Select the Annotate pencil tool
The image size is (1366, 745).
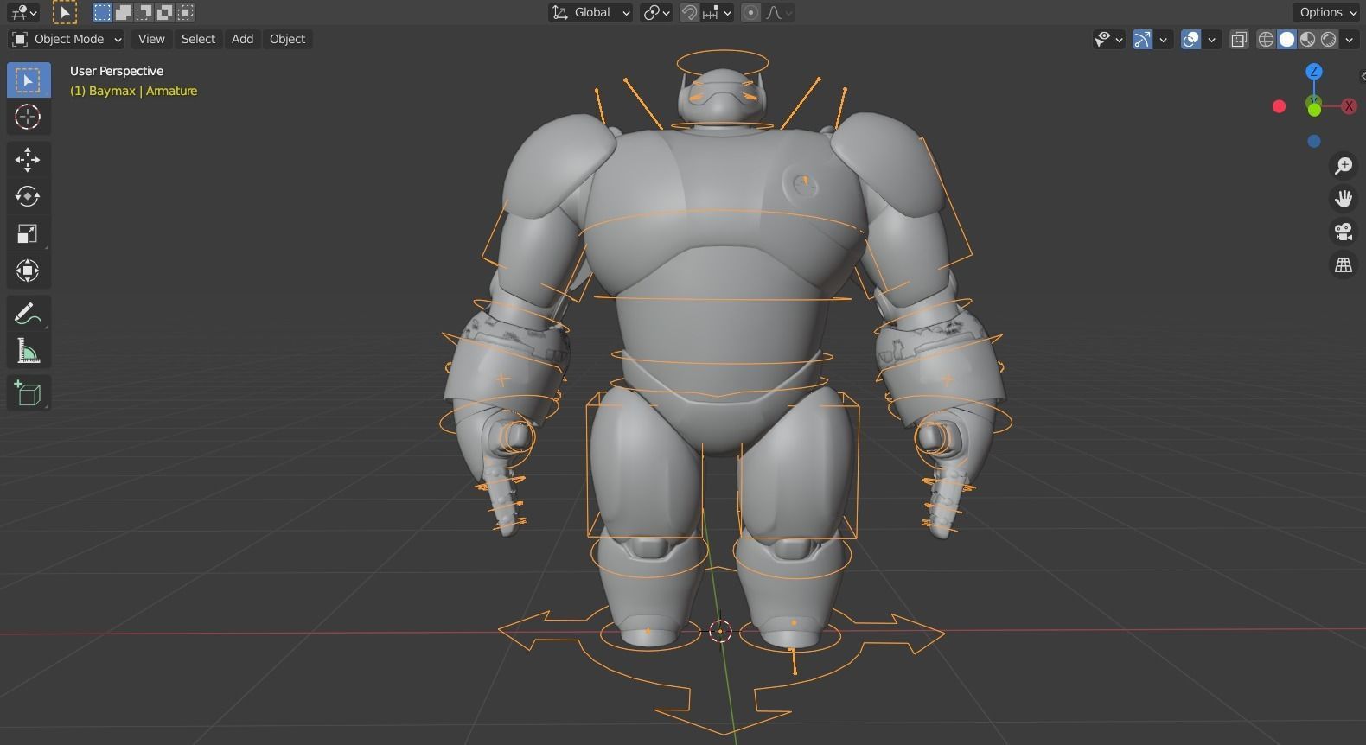click(29, 313)
